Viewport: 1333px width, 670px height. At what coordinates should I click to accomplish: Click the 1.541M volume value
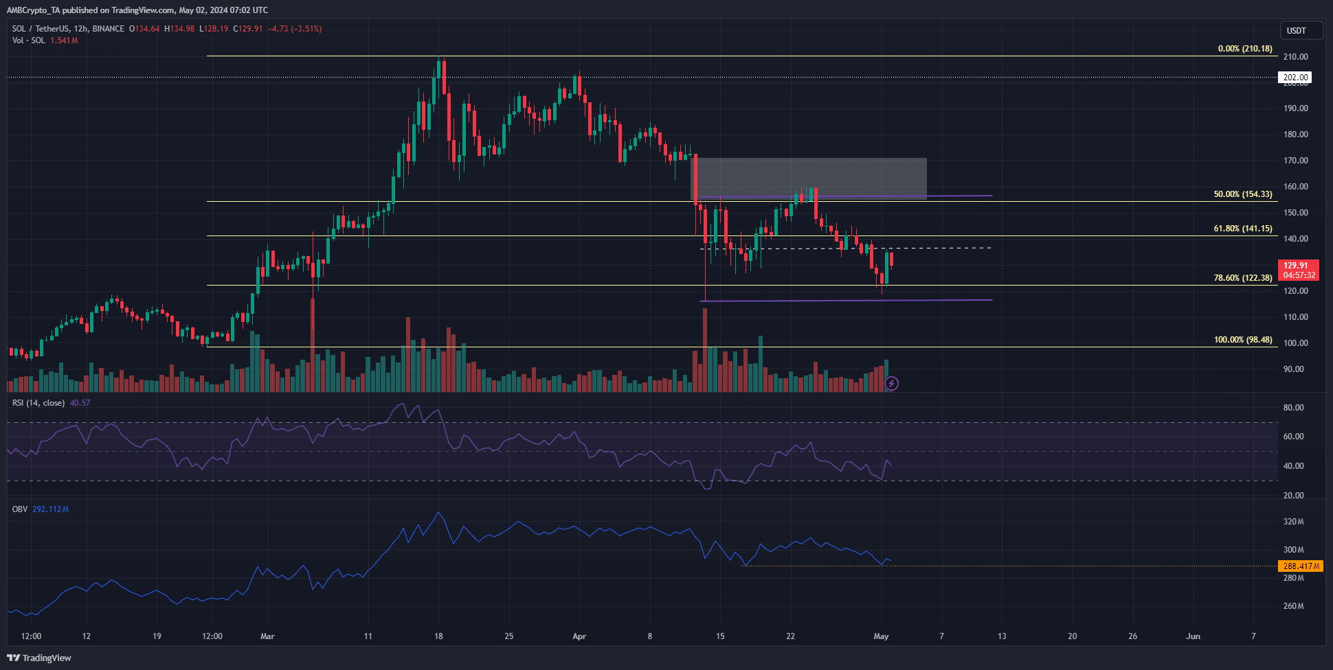coord(64,41)
